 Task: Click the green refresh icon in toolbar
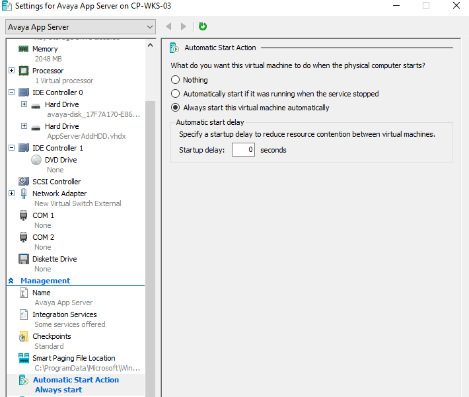(x=203, y=26)
